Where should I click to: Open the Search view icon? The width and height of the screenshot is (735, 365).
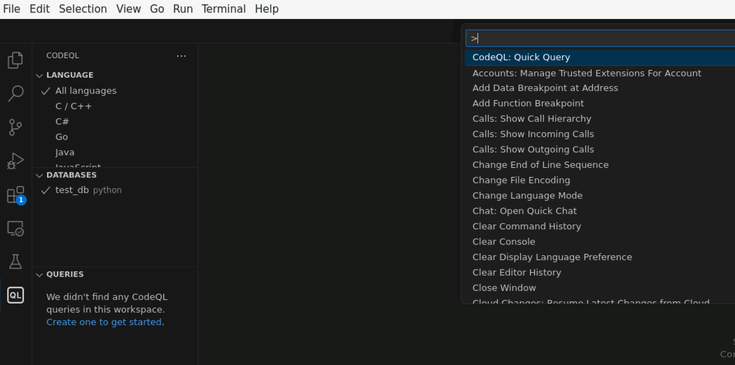(15, 94)
